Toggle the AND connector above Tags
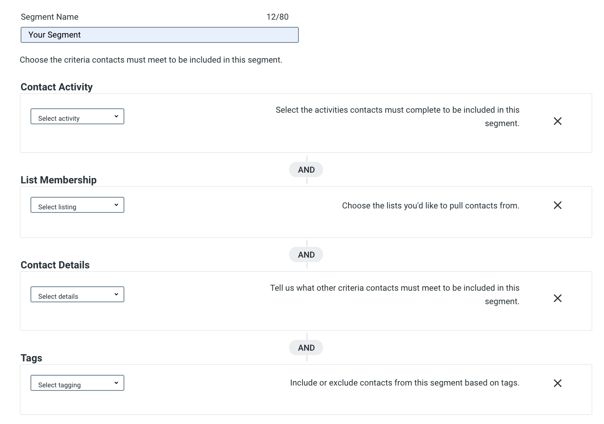This screenshot has height=424, width=604. pos(306,348)
